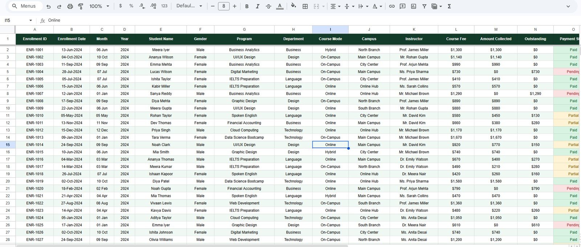Toggle bold formatting
This screenshot has height=247, width=581.
247,6
